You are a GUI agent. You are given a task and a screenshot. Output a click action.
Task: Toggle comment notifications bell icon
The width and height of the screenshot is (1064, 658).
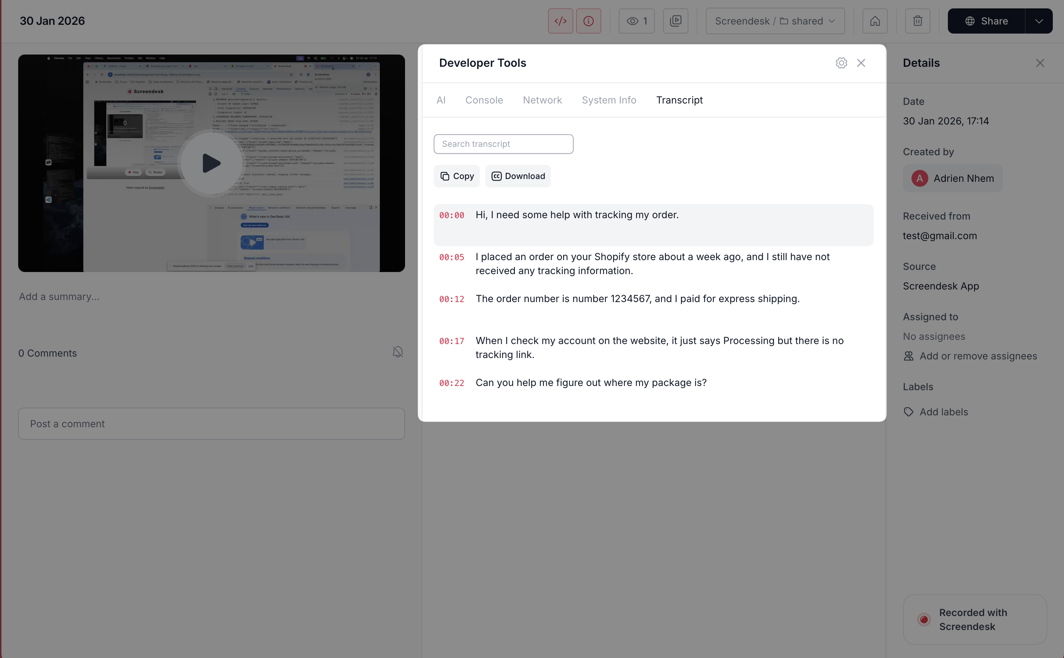pyautogui.click(x=397, y=352)
